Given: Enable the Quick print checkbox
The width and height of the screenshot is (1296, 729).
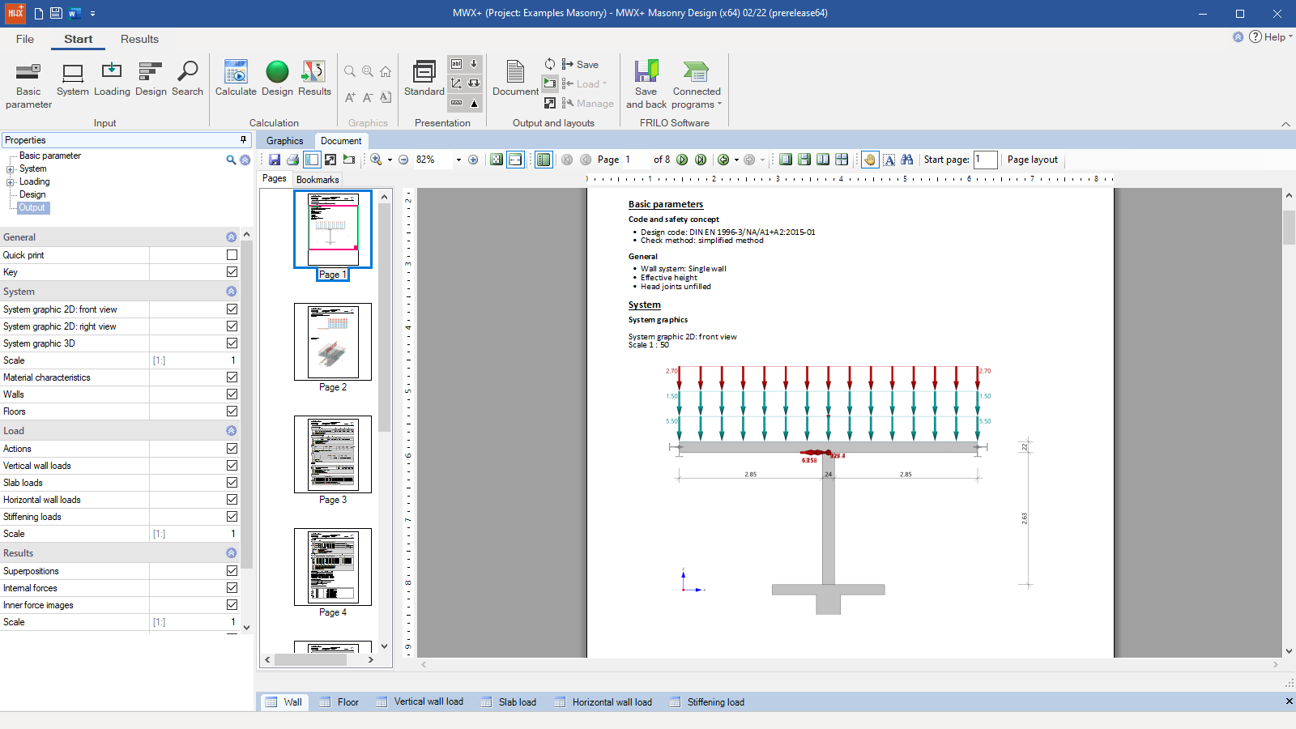Looking at the screenshot, I should coord(232,255).
